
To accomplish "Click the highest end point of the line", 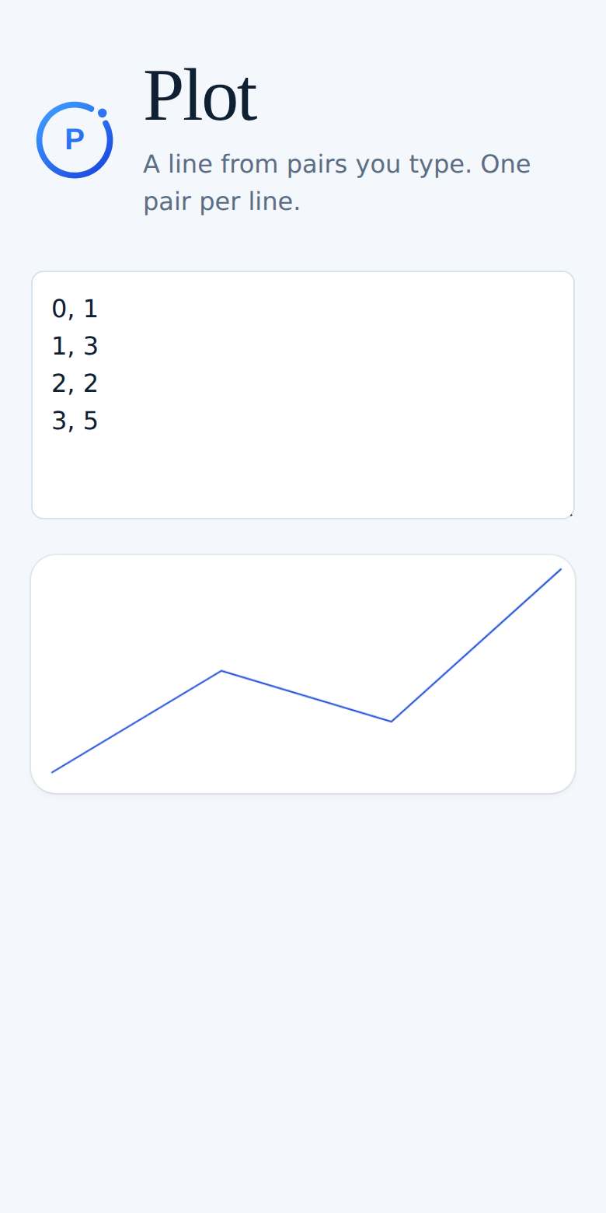I will pyautogui.click(x=560, y=569).
